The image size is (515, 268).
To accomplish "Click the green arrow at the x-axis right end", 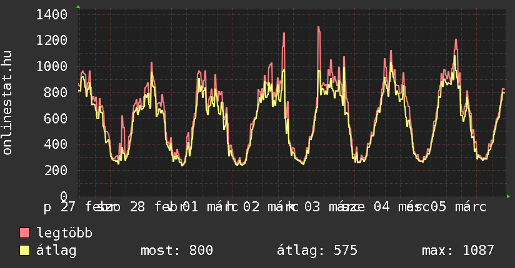I will tap(509, 196).
